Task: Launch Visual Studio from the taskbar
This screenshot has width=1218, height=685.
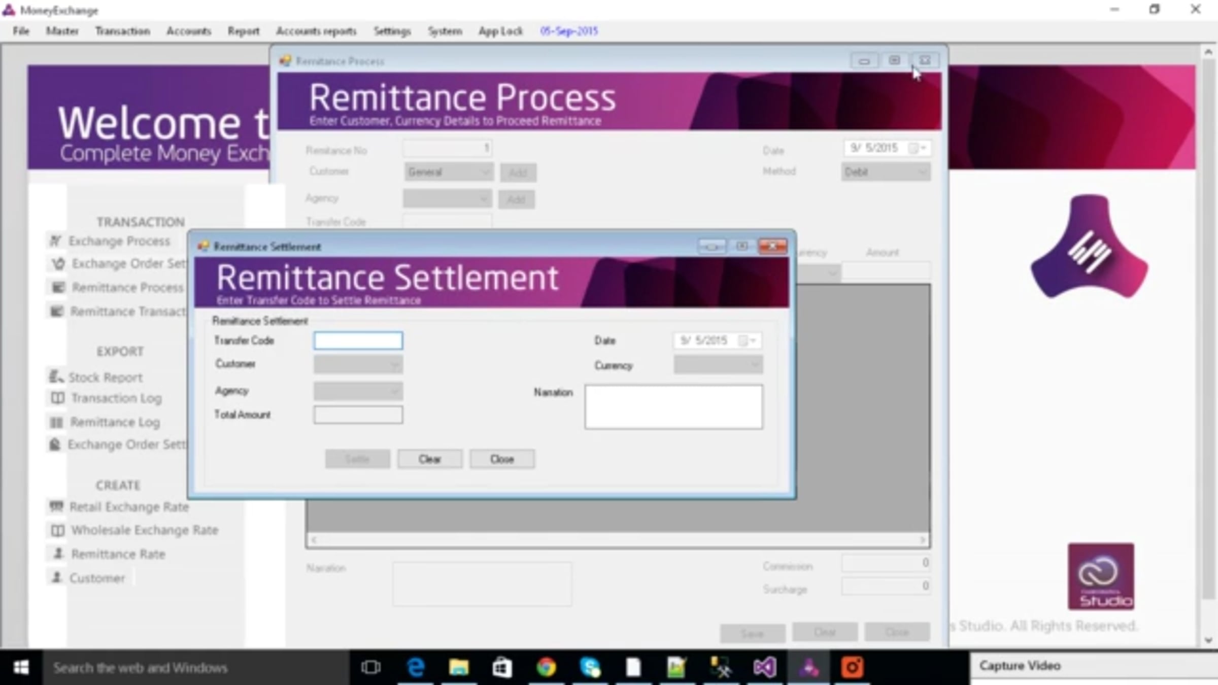Action: coord(764,667)
